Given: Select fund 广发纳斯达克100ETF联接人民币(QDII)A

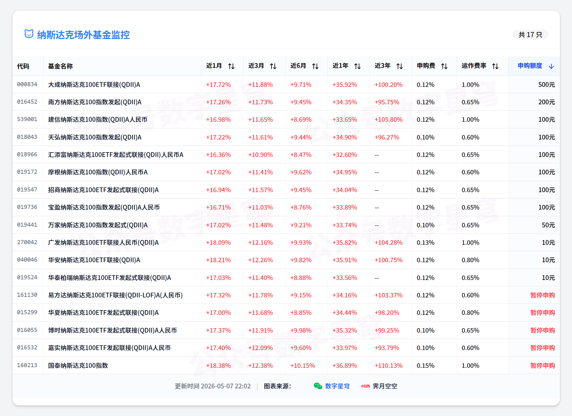Looking at the screenshot, I should (103, 243).
